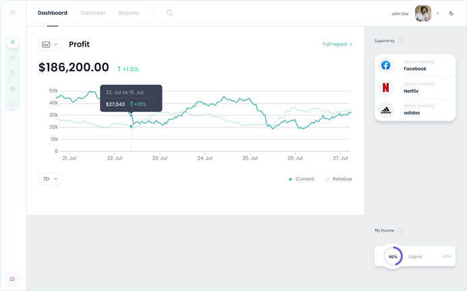This screenshot has width=467, height=291.
Task: Click the Superiority info icon
Action: 401,40
